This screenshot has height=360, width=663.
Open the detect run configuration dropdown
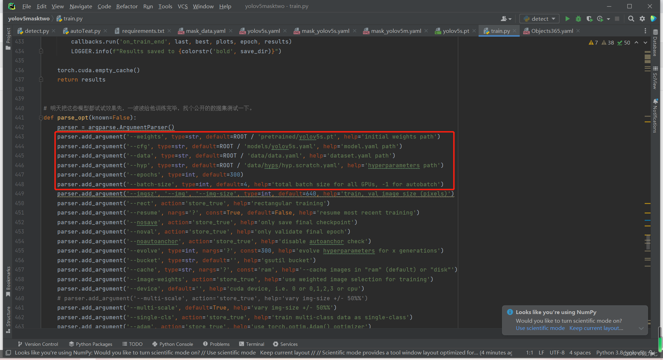point(539,19)
